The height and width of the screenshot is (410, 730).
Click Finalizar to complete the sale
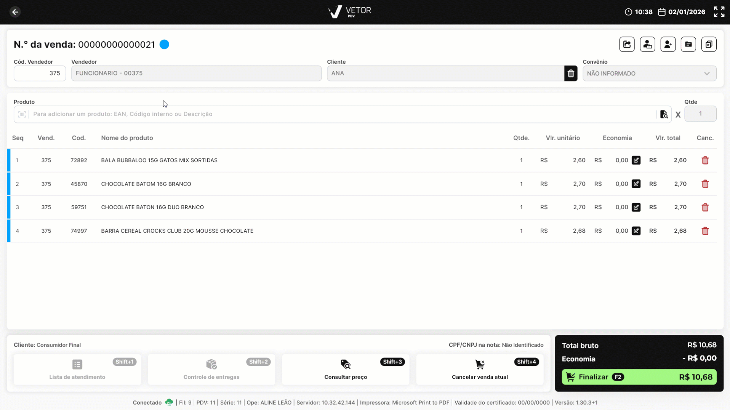pyautogui.click(x=639, y=377)
